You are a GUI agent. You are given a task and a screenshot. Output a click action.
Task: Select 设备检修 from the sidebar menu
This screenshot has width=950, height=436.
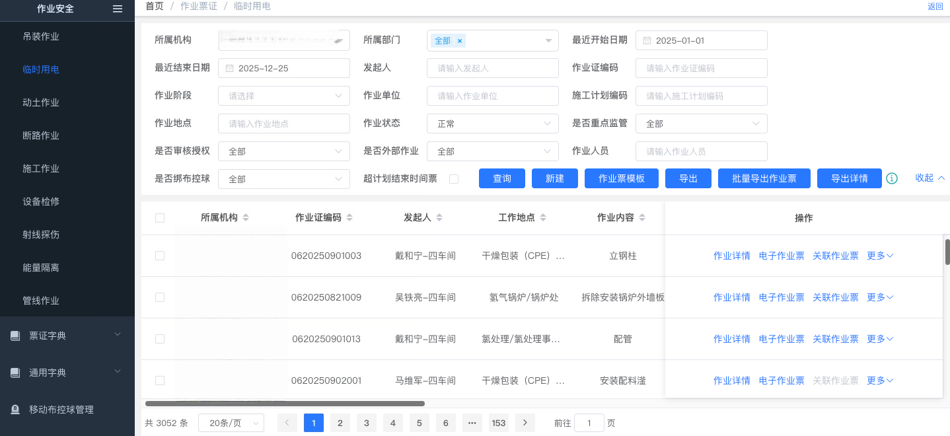41,201
